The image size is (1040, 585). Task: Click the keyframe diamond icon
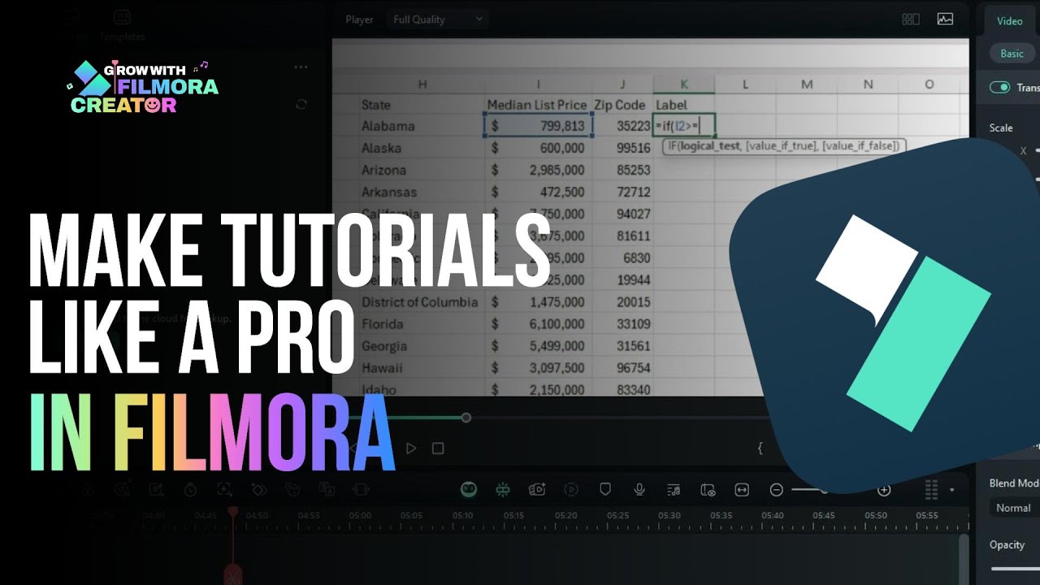coord(259,490)
